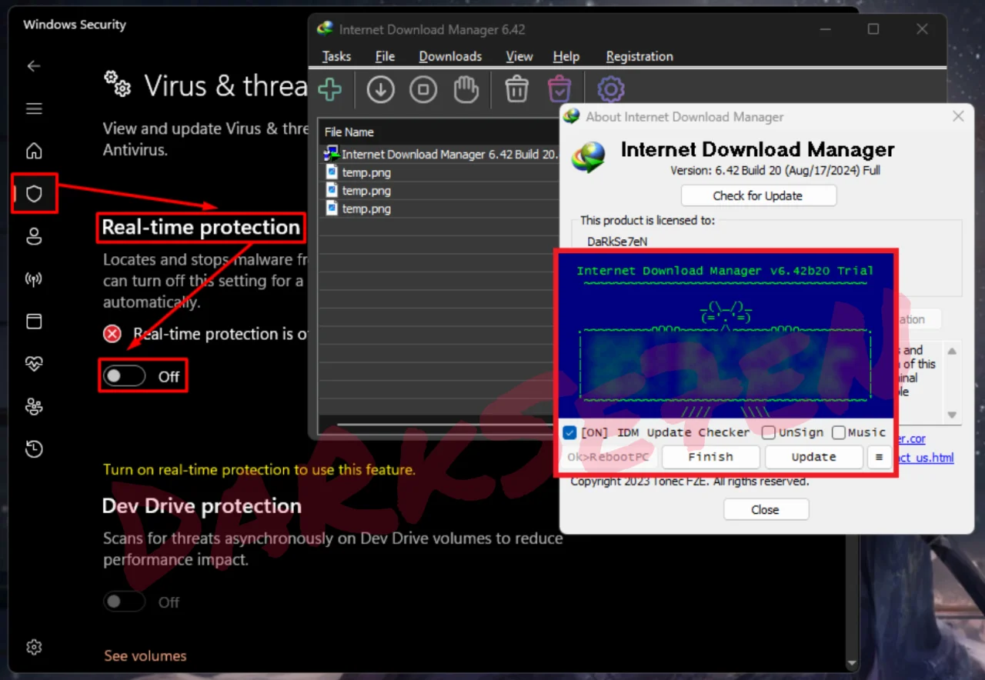Viewport: 985px width, 680px height.
Task: Check the Music checkbox
Action: 838,432
